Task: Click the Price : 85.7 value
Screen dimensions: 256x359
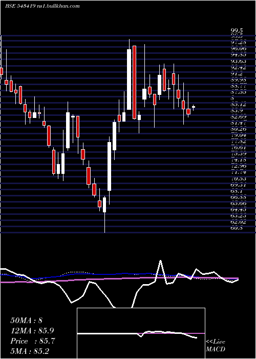Action: click(32, 341)
